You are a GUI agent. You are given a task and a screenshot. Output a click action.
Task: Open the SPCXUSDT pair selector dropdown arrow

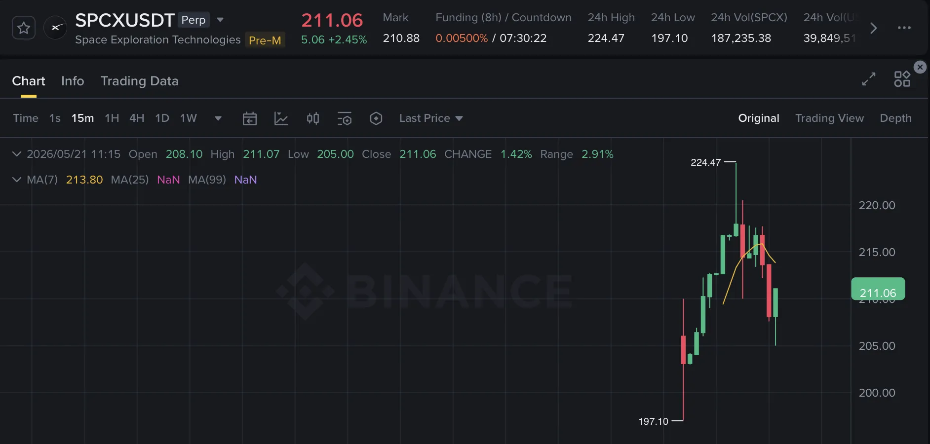pyautogui.click(x=220, y=20)
